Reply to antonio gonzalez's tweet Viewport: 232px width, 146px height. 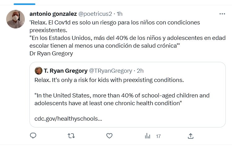tap(33, 136)
